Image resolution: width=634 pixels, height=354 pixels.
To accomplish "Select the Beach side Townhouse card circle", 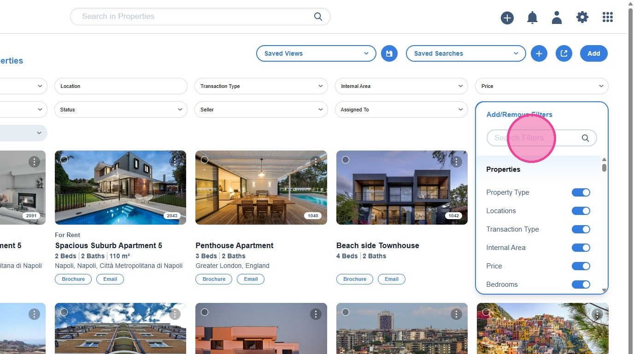I will pyautogui.click(x=346, y=160).
